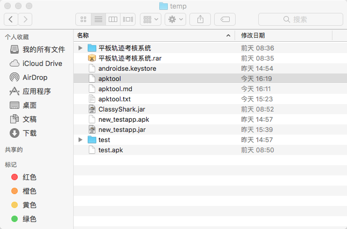Go back with the left arrow
Image resolution: width=347 pixels, height=229 pixels.
click(x=11, y=19)
